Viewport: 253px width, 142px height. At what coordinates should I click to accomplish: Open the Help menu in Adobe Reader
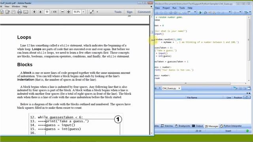25,6
